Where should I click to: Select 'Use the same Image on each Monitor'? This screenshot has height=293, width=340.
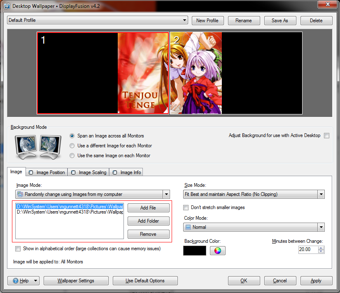72,156
